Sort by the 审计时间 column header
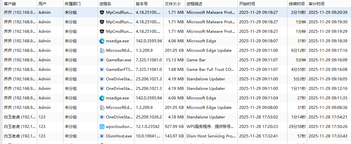351x144 pixels. (316, 4)
